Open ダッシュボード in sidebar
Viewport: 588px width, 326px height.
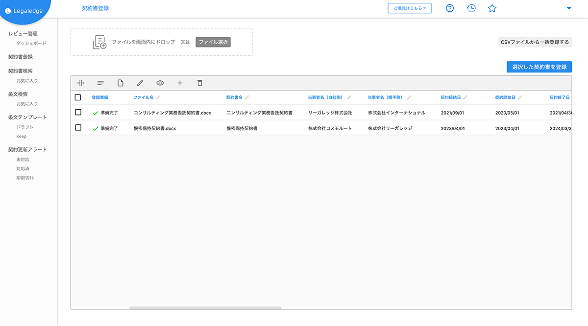(x=31, y=44)
